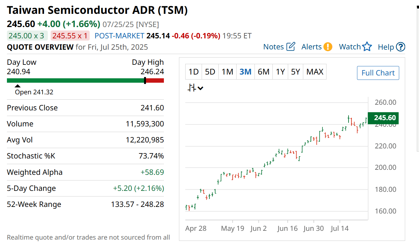Click the Open price triangle marker
Image resolution: width=419 pixels, height=244 pixels.
point(18,86)
